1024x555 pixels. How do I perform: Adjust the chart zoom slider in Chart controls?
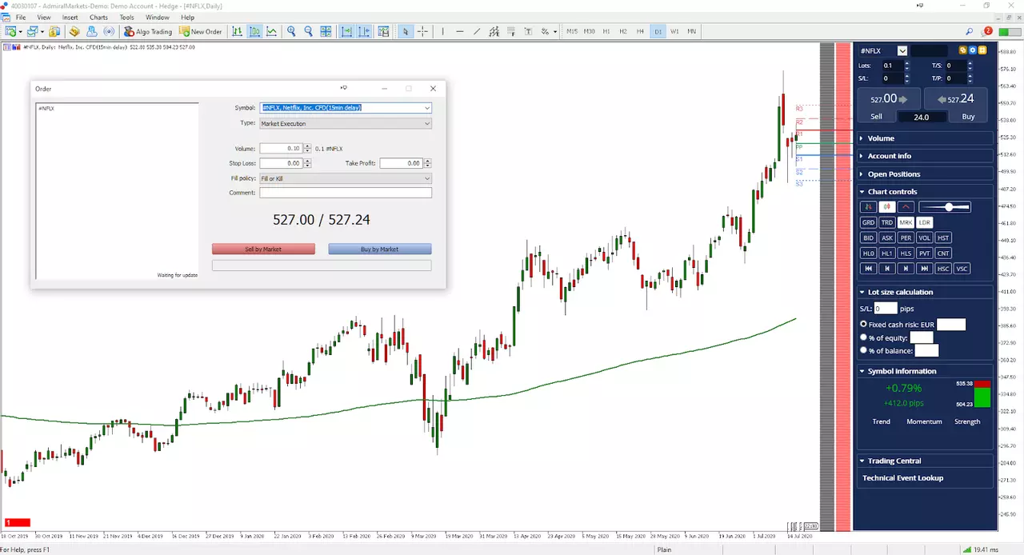(945, 207)
